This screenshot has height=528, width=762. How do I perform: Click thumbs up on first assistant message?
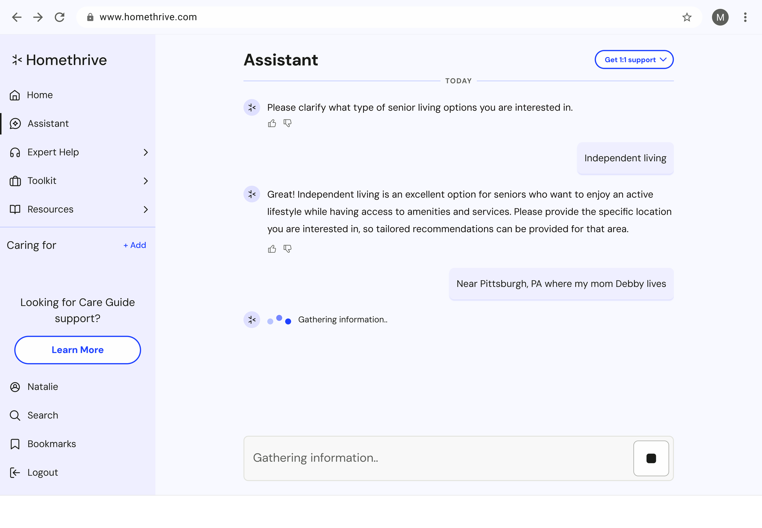(x=272, y=123)
